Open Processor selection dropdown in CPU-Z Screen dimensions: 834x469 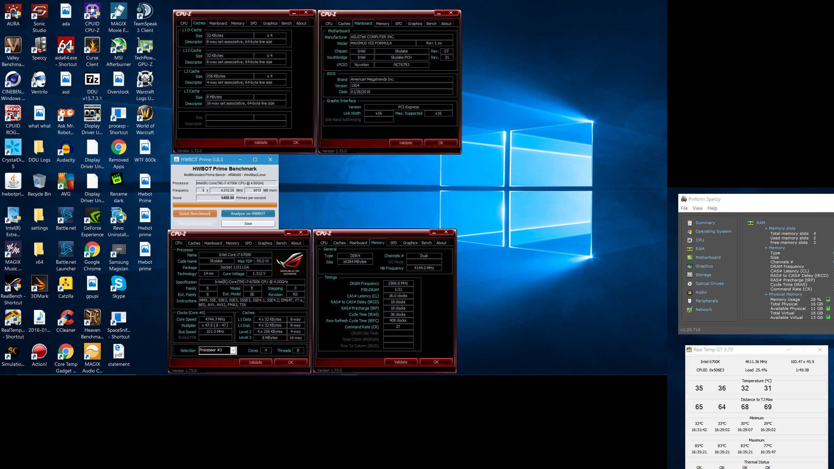[x=234, y=350]
